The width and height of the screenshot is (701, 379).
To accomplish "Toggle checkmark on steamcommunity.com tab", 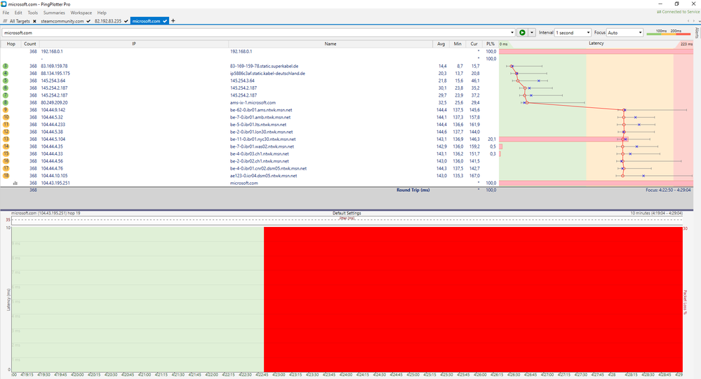I will [x=88, y=21].
